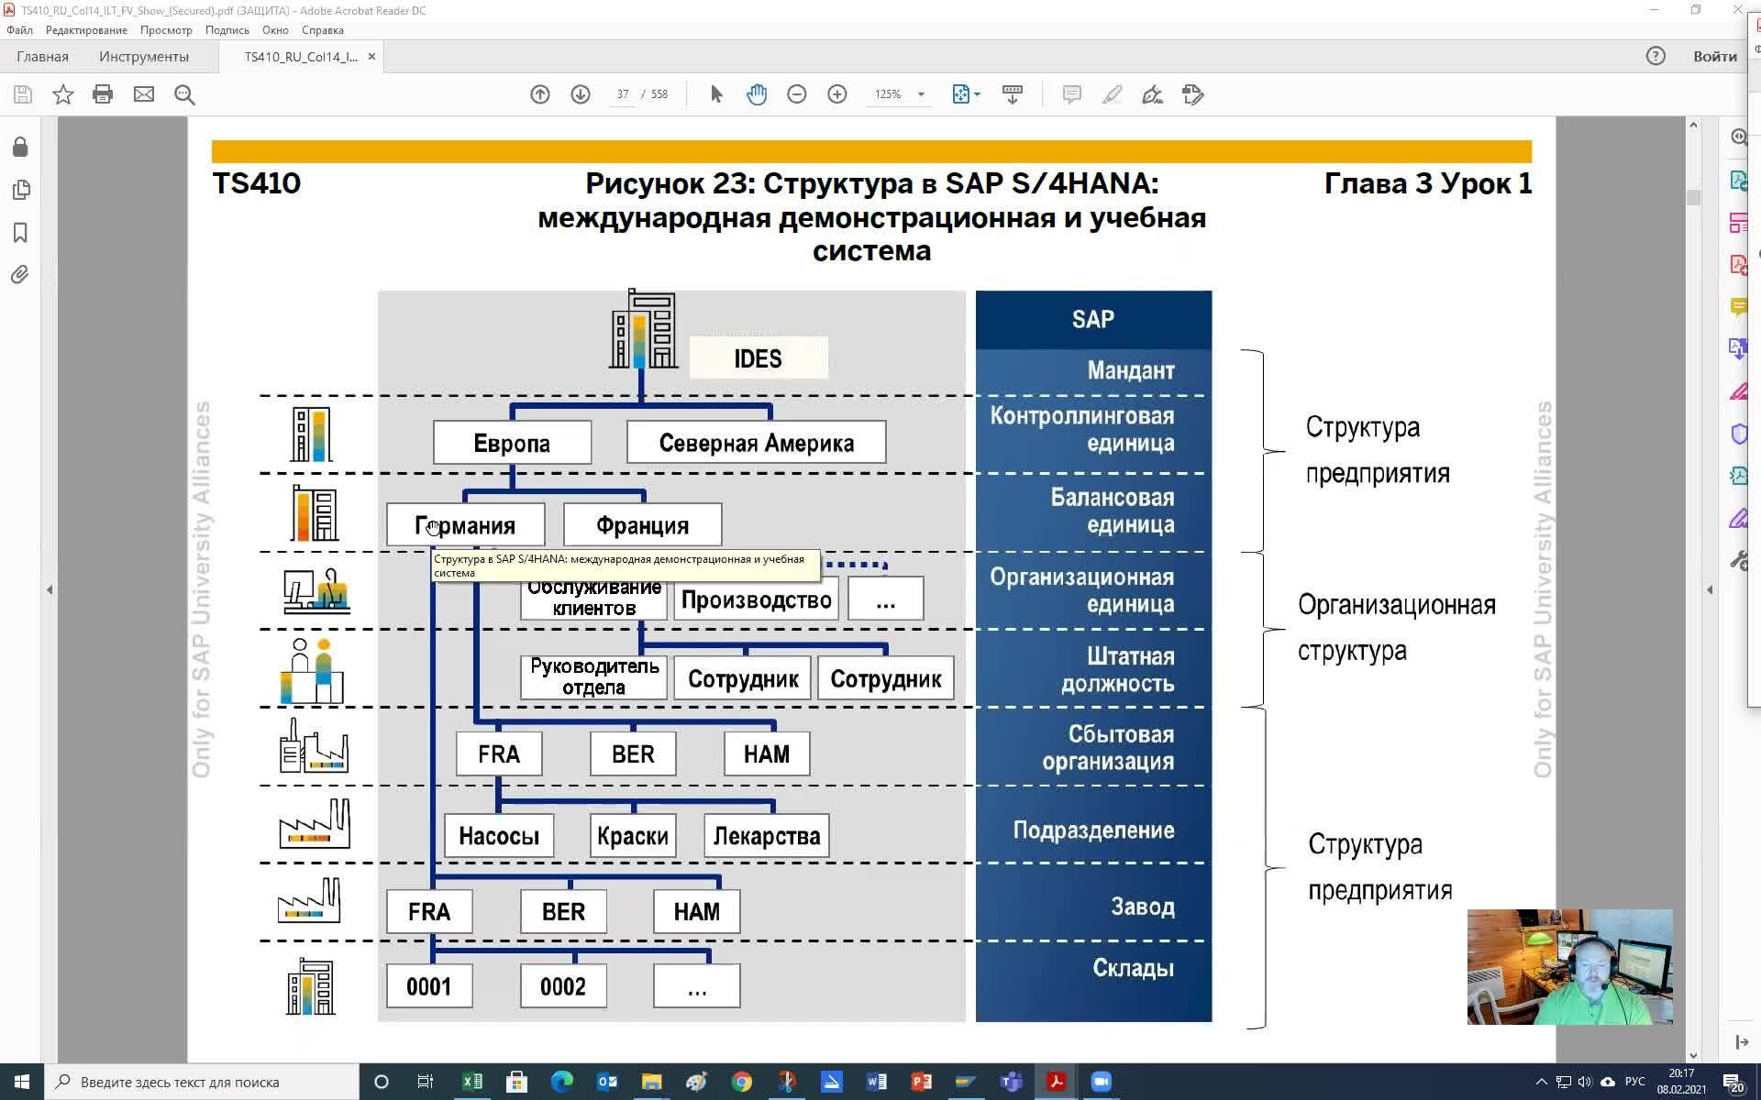The image size is (1761, 1100).
Task: Open the Подпись menu
Action: click(227, 30)
